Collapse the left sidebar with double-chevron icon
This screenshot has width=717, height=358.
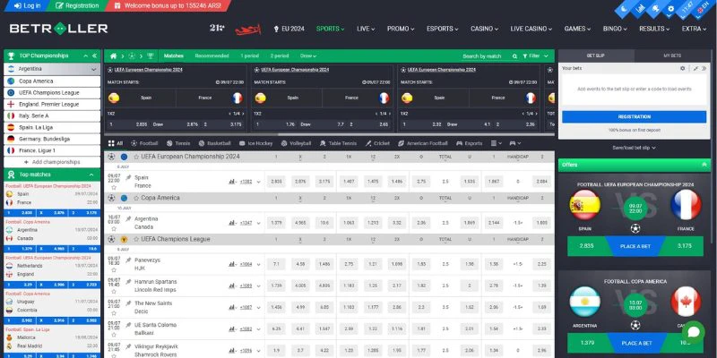94,55
